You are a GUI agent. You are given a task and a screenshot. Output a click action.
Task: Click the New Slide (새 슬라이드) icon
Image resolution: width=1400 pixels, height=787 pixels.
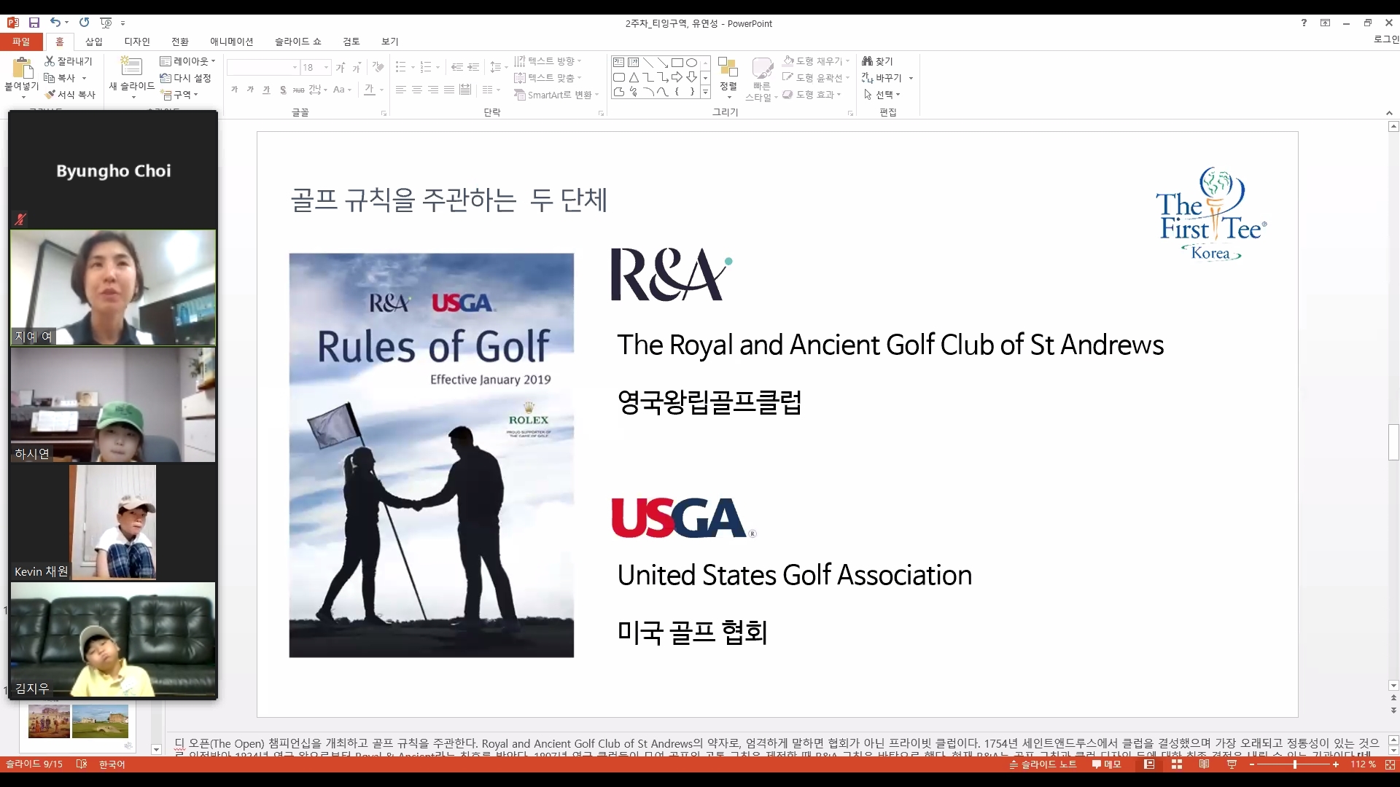[x=131, y=67]
